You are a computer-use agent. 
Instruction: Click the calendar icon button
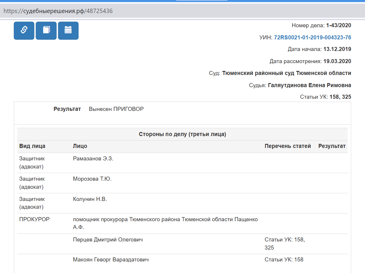pyautogui.click(x=68, y=30)
